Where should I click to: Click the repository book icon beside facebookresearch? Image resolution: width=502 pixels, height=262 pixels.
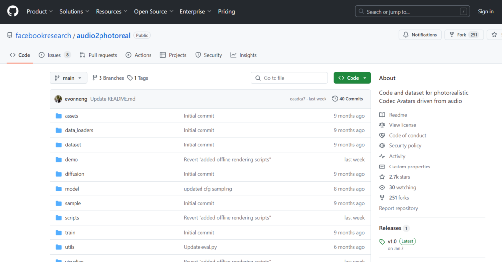[10, 35]
